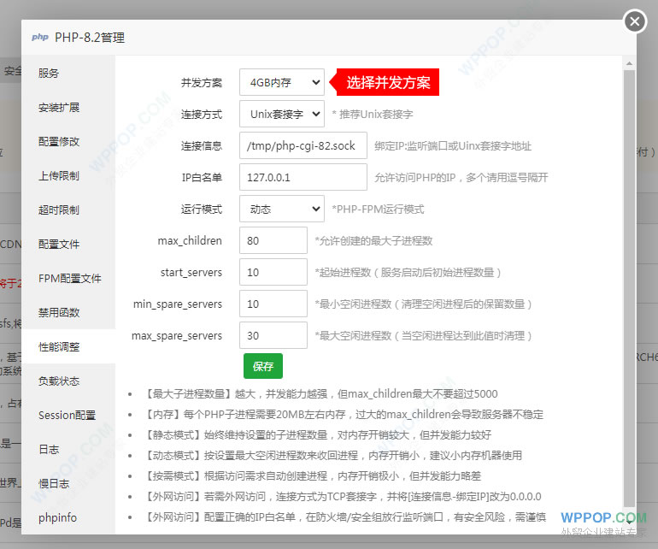This screenshot has height=549, width=658.
Task: Select the min_spare_servers input field
Action: [273, 304]
